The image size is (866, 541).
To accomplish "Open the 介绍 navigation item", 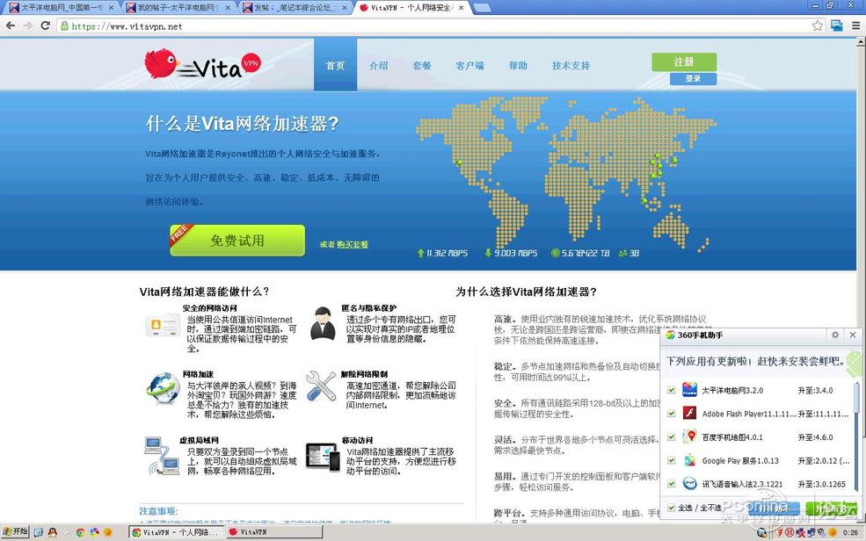I will pyautogui.click(x=378, y=66).
